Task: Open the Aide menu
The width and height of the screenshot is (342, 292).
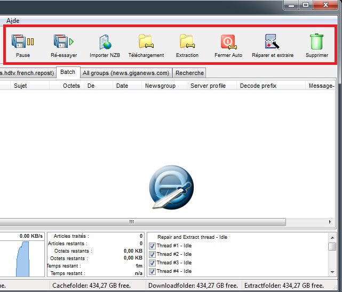Action: coord(13,21)
